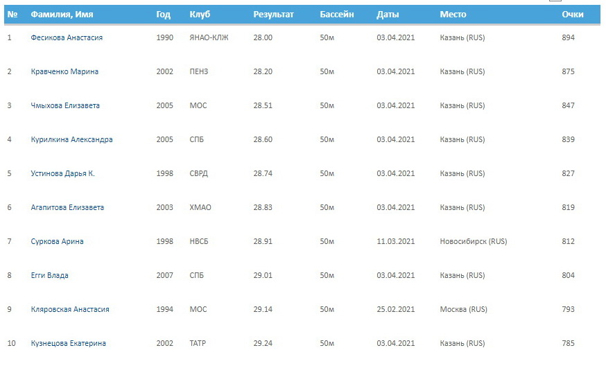Viewport: 606px width, 366px height.
Task: Click the Клуб column header
Action: pyautogui.click(x=200, y=15)
